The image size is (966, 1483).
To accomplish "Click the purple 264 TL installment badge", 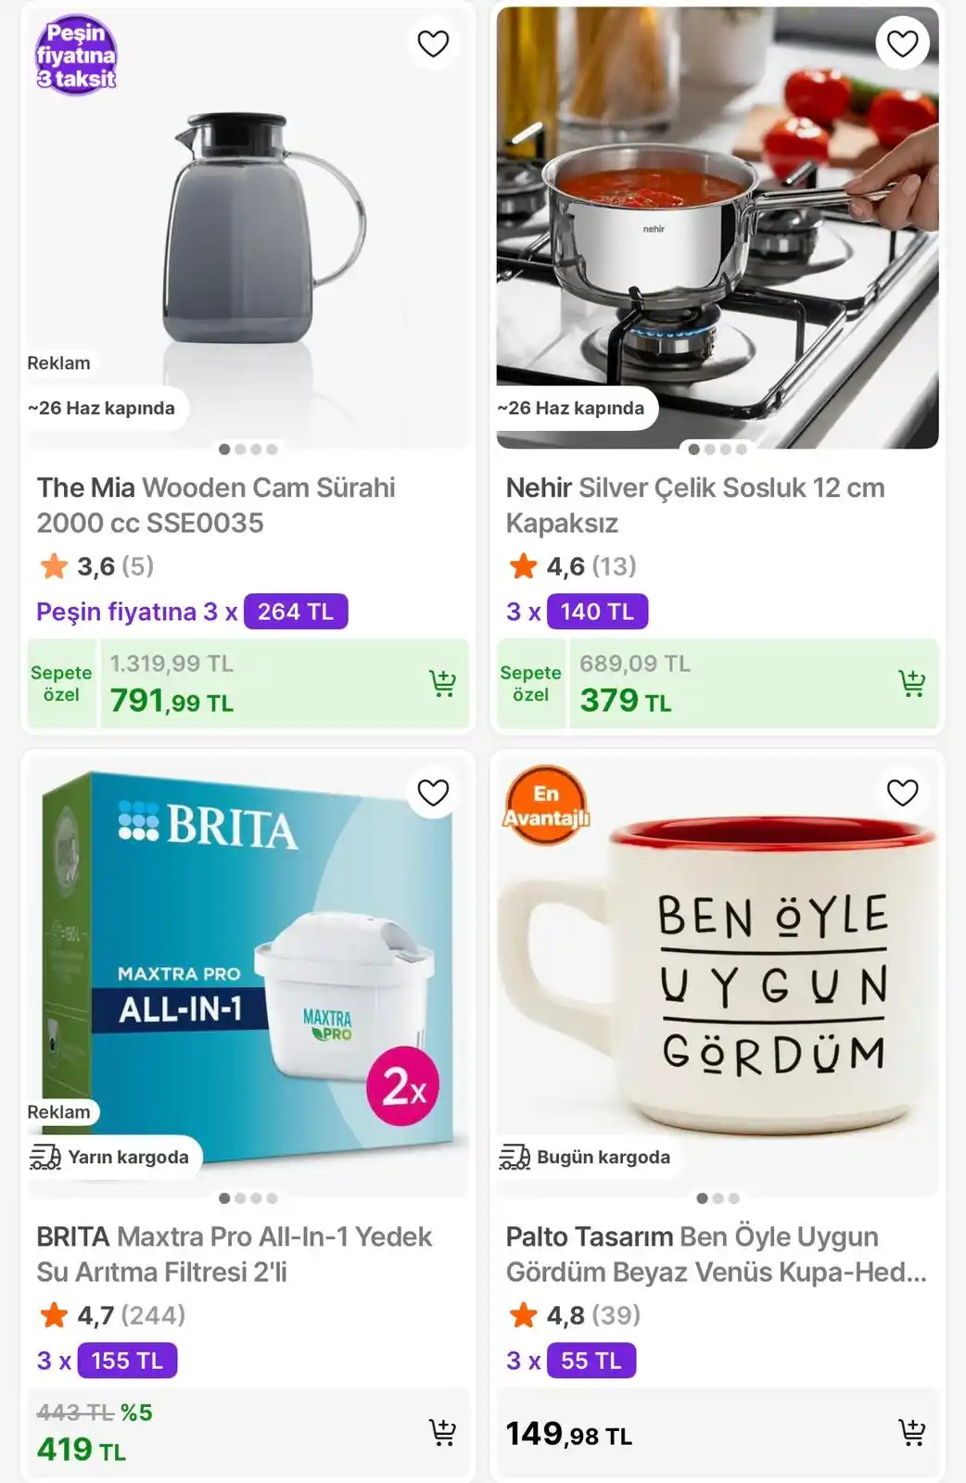I will 295,611.
